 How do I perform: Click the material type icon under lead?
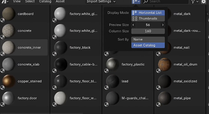pos(106,88)
